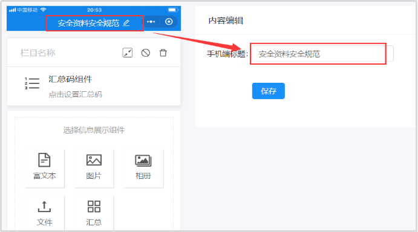The height and width of the screenshot is (232, 418).
Task: Click the 内容编辑 panel heading
Action: [x=226, y=21]
